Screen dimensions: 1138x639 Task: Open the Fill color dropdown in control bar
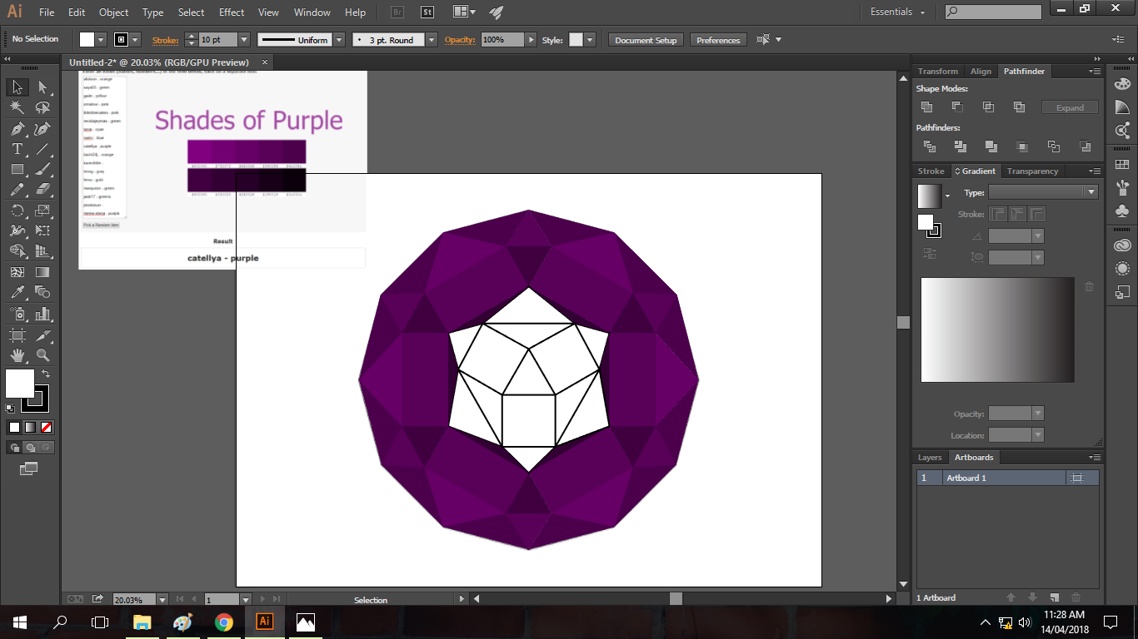101,40
